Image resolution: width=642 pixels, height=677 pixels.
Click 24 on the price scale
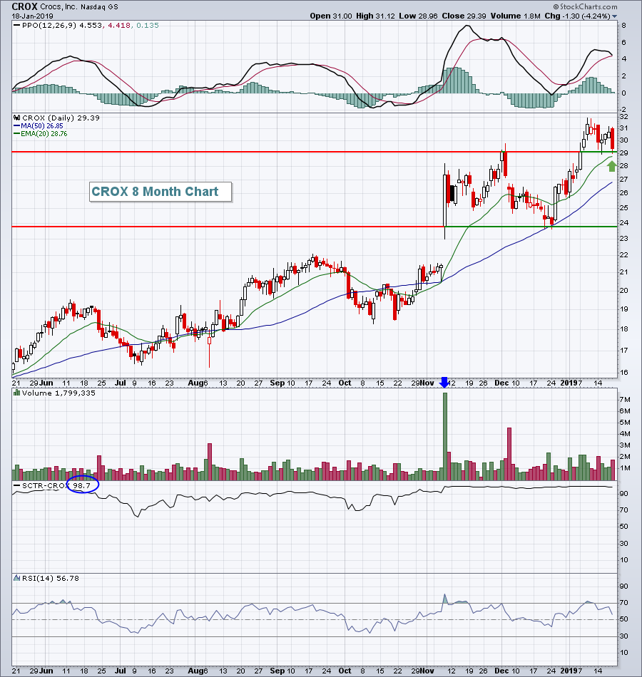pyautogui.click(x=624, y=223)
